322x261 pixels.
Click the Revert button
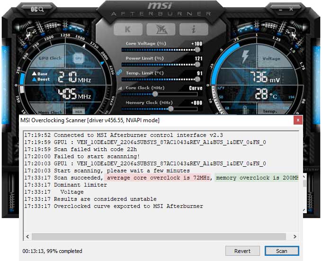point(242,251)
